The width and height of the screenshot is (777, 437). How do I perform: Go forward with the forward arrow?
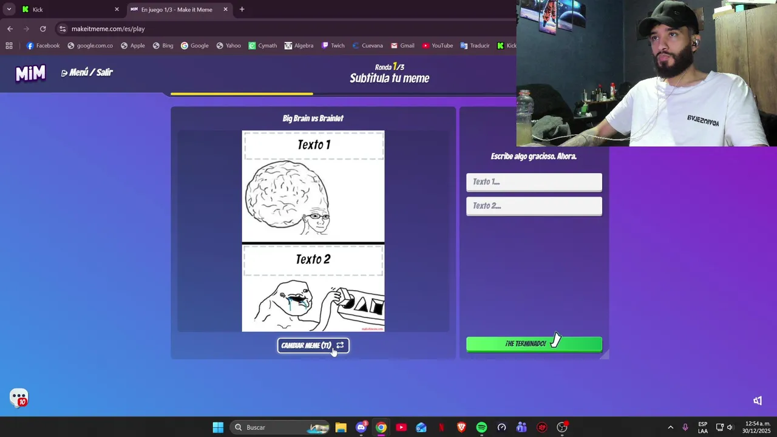coord(26,29)
